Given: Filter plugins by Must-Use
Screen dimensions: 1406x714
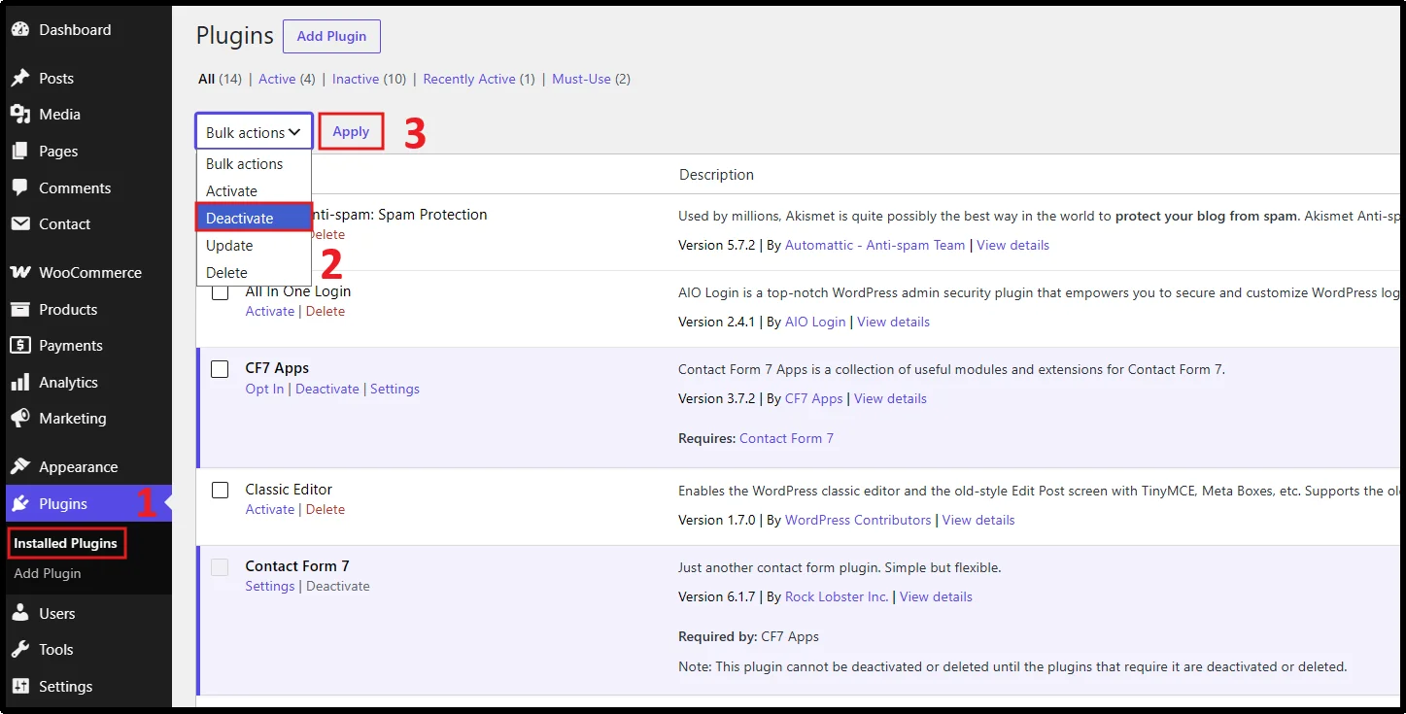Looking at the screenshot, I should [x=581, y=80].
